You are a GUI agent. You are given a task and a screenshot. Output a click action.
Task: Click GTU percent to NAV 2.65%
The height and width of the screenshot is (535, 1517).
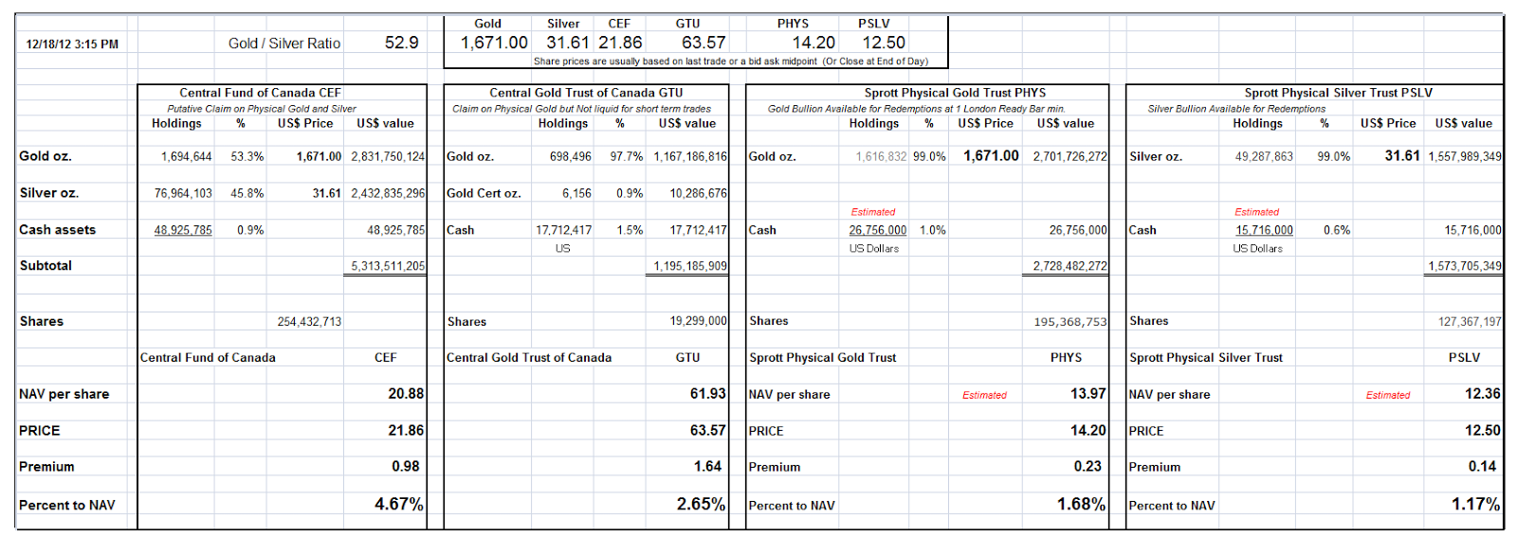[701, 505]
